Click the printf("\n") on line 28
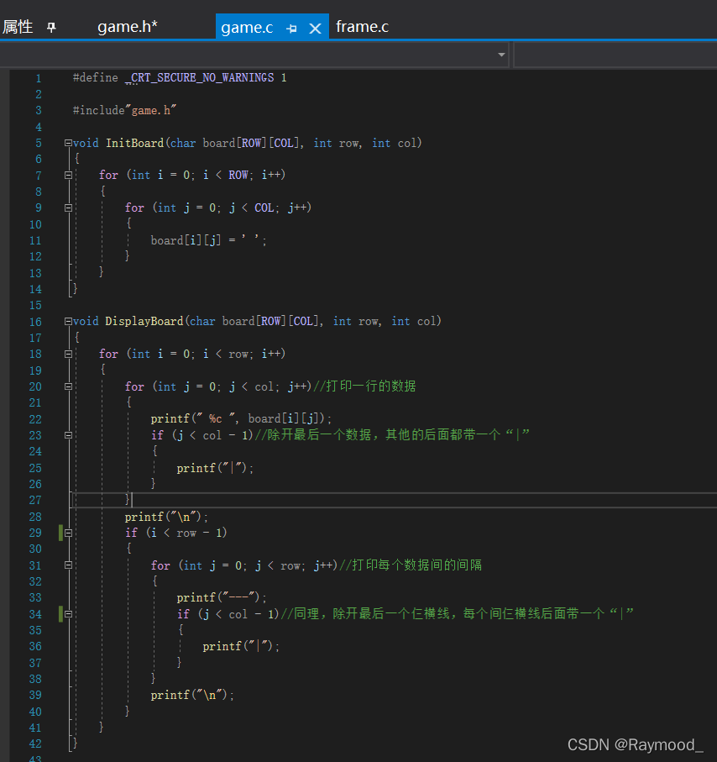717x762 pixels. 166,517
